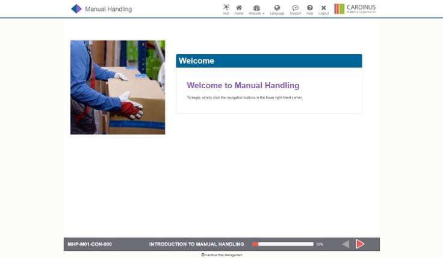This screenshot has height=258, width=443.
Task: Click the Logout X icon
Action: pyautogui.click(x=324, y=9)
